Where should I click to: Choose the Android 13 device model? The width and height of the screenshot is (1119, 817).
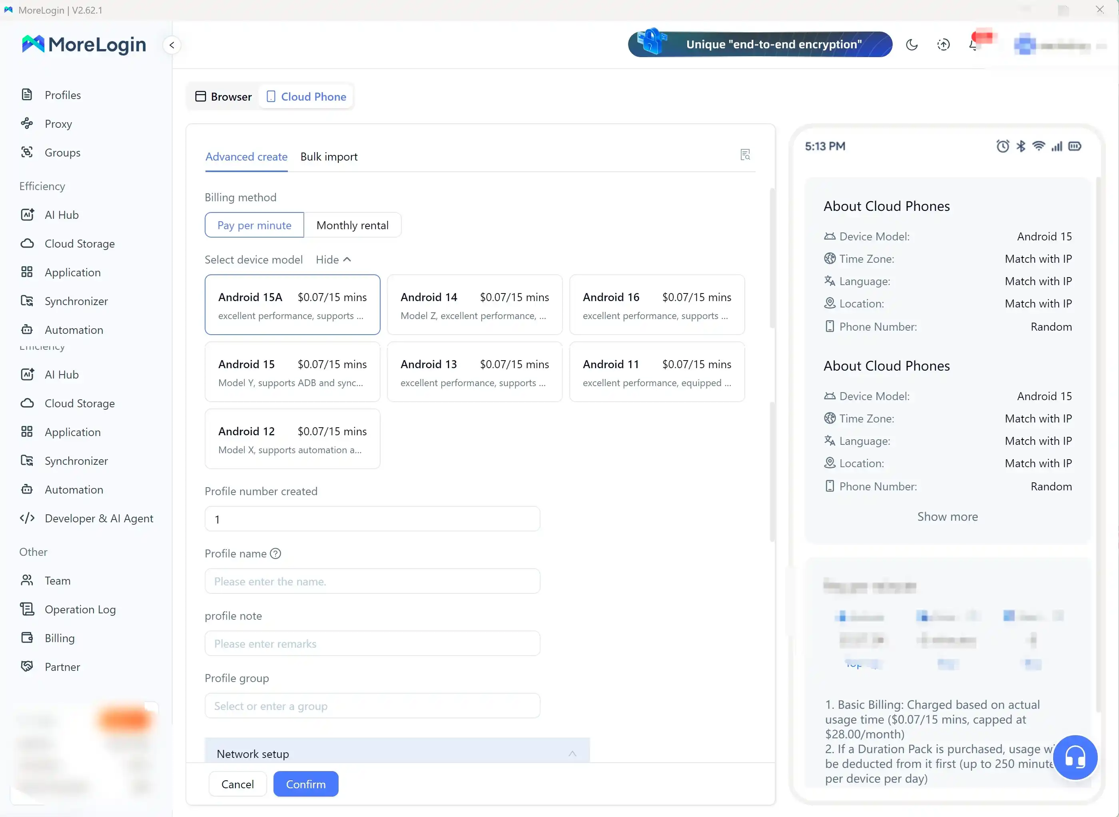tap(475, 372)
